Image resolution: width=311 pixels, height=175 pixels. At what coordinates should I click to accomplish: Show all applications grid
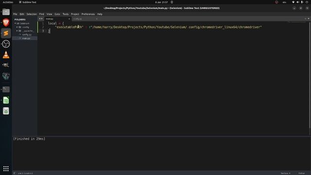6,169
